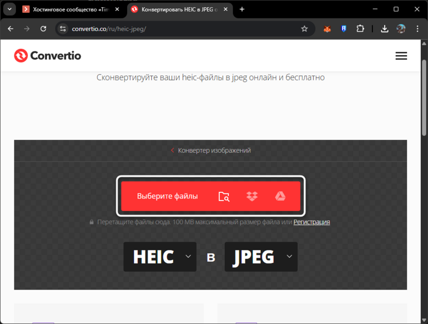Select the file browser icon on the red button
The width and height of the screenshot is (428, 324).
[224, 196]
